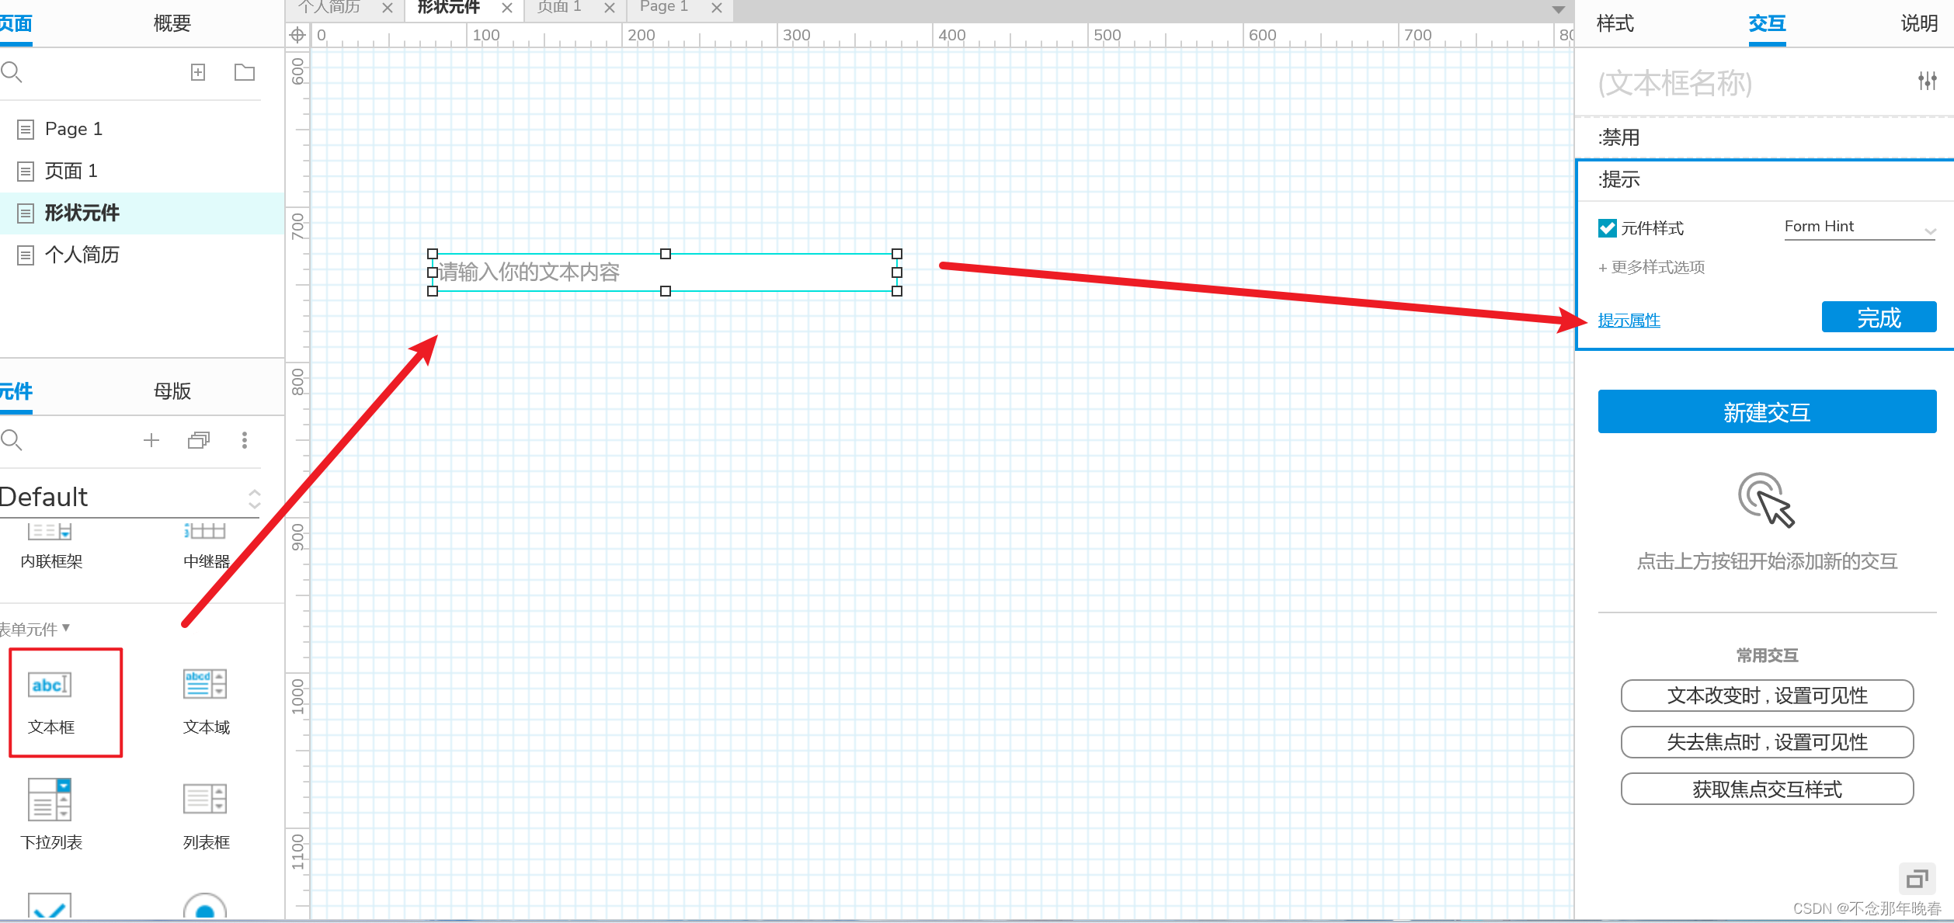Click the add folder icon in pages panel

point(245,72)
